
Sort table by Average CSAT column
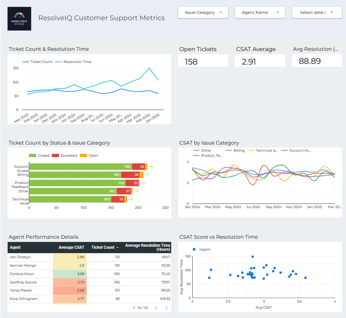click(x=71, y=247)
